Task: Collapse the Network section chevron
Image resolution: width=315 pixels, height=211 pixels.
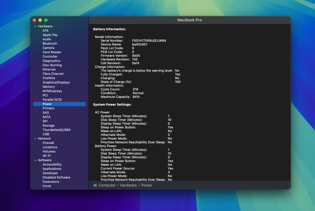Action: pyautogui.click(x=35, y=138)
